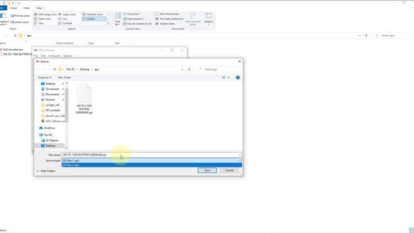Toggle the Preview pane button
The image size is (414, 233).
[x=20, y=16]
